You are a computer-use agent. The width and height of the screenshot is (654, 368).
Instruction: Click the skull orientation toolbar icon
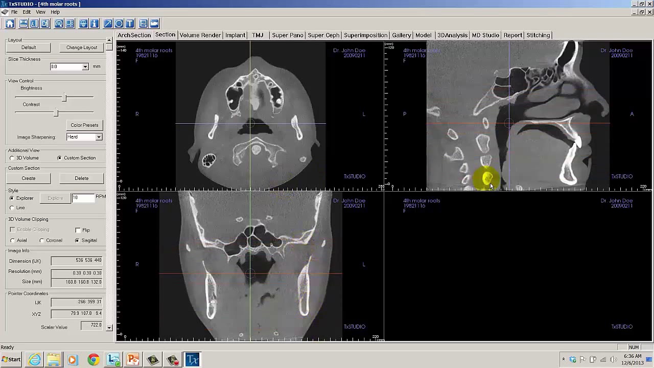pos(84,24)
